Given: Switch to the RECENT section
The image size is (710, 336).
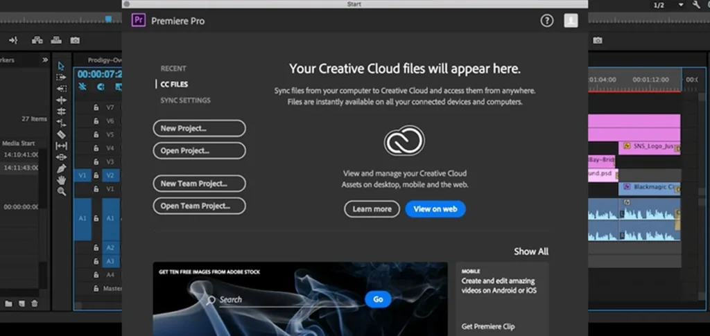Looking at the screenshot, I should click(x=173, y=69).
